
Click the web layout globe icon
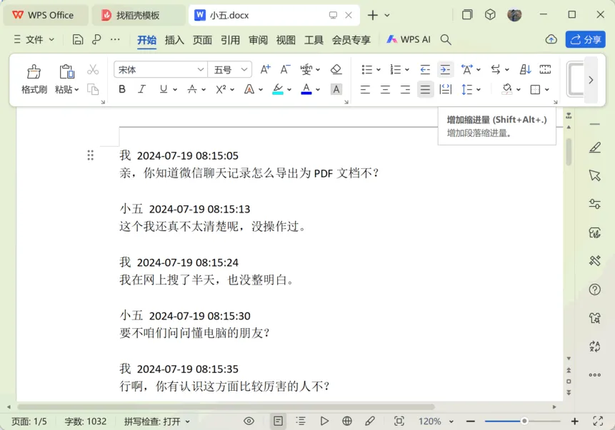pos(346,421)
